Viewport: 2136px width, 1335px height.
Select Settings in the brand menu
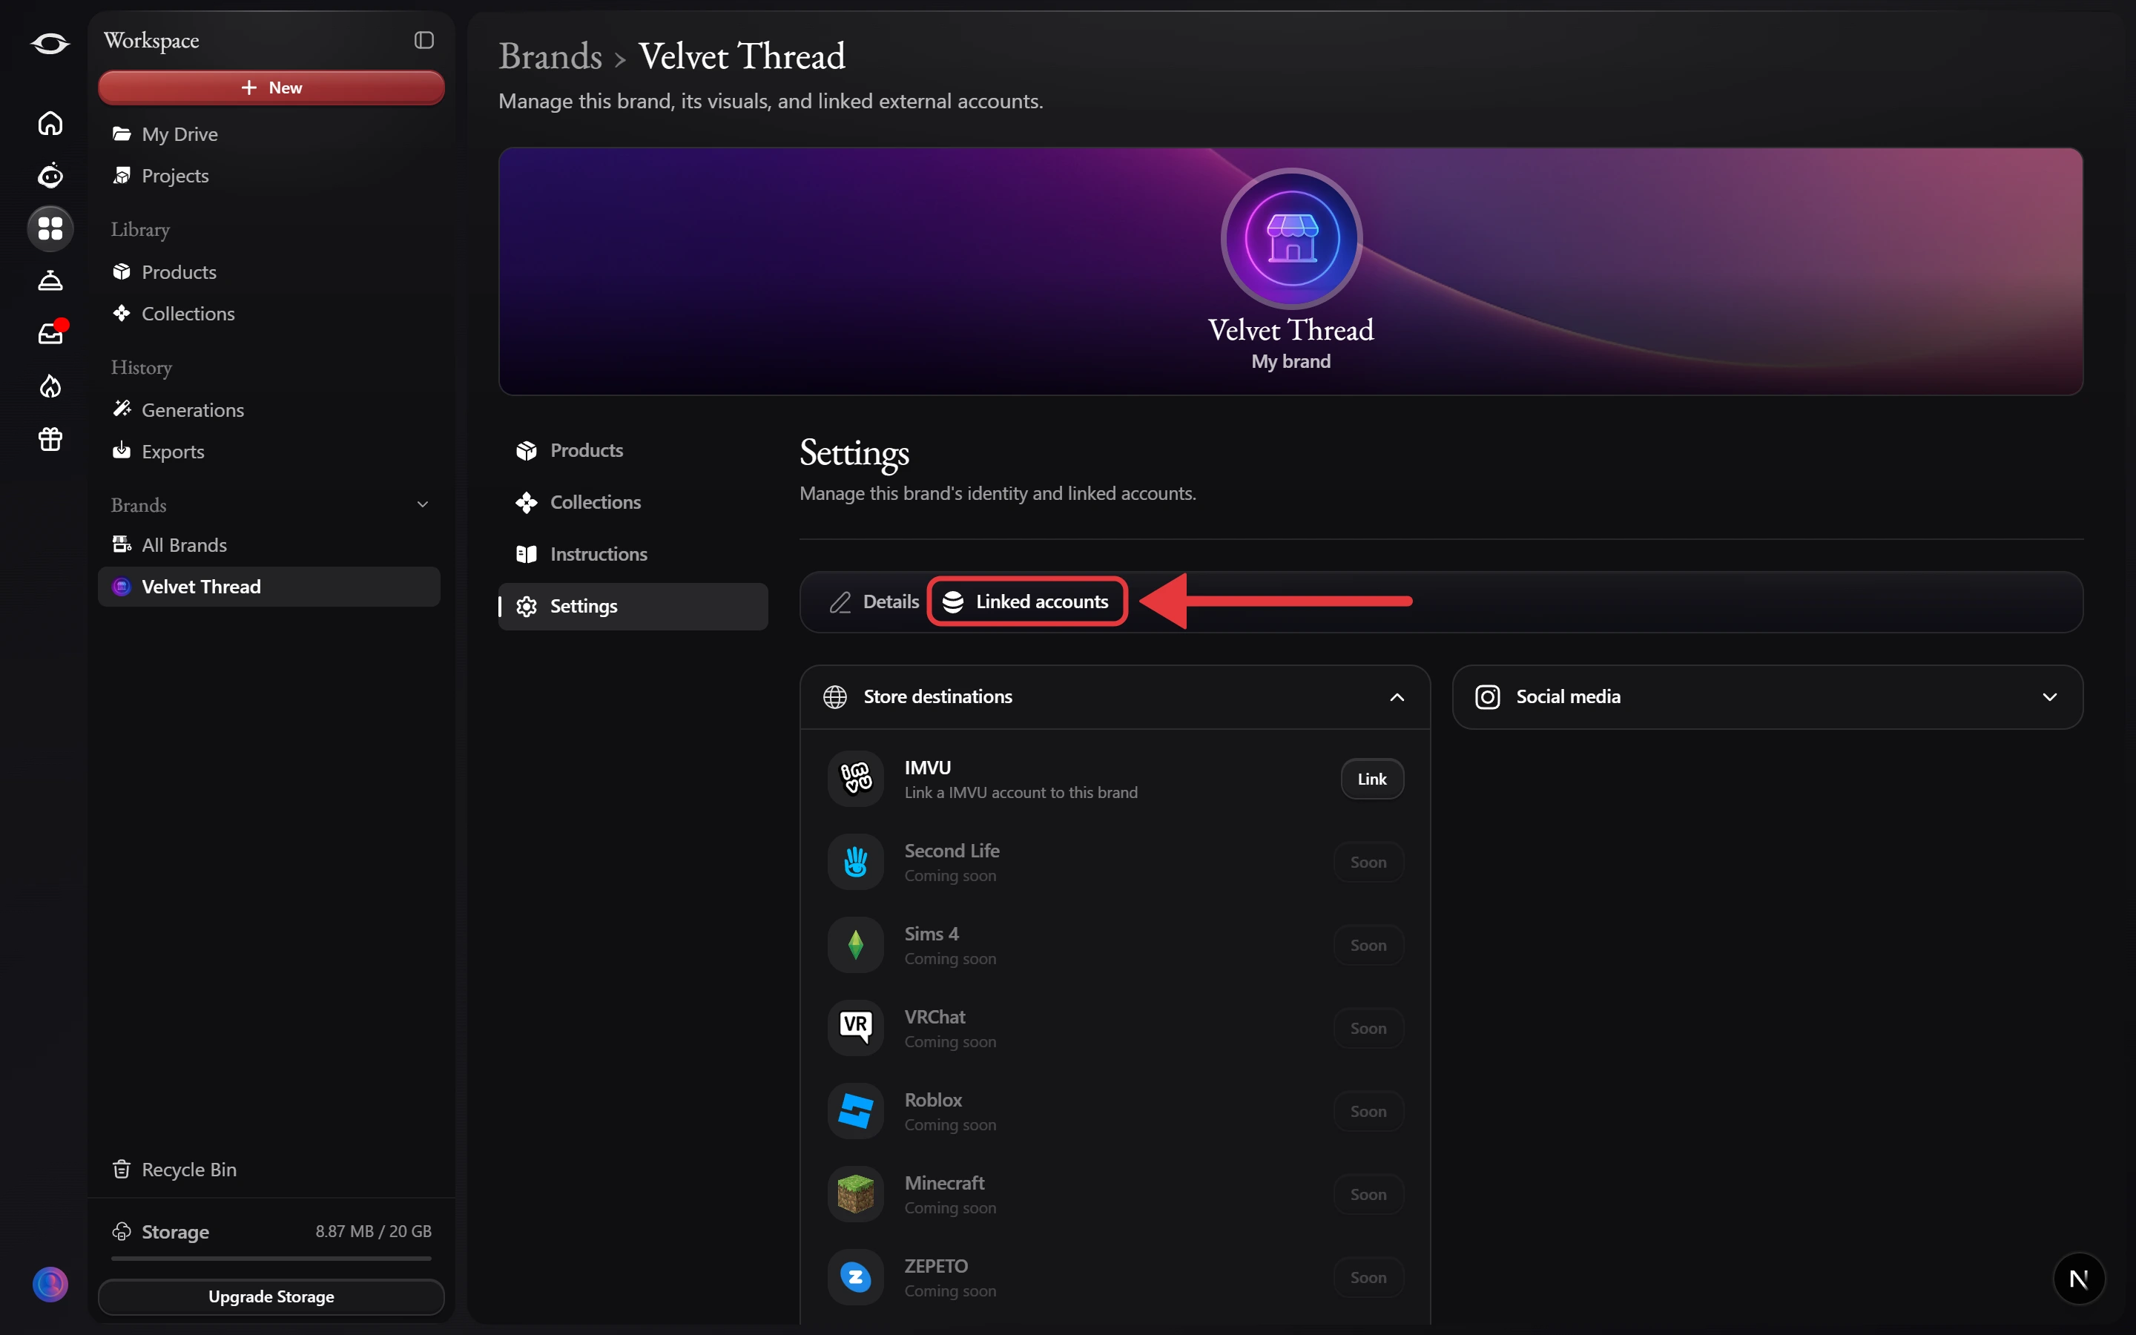[x=633, y=607]
